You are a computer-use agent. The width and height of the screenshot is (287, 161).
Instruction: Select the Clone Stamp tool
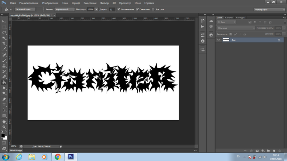click(x=4, y=66)
